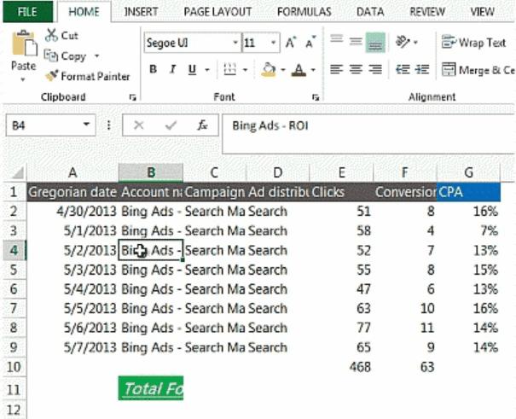Switch to the FORMULAS tab

pos(304,12)
